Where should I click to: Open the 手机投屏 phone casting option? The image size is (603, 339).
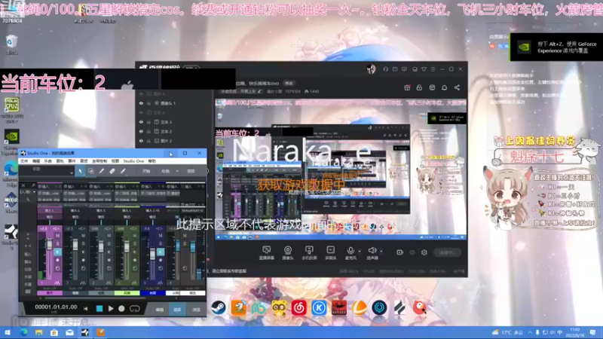(309, 253)
